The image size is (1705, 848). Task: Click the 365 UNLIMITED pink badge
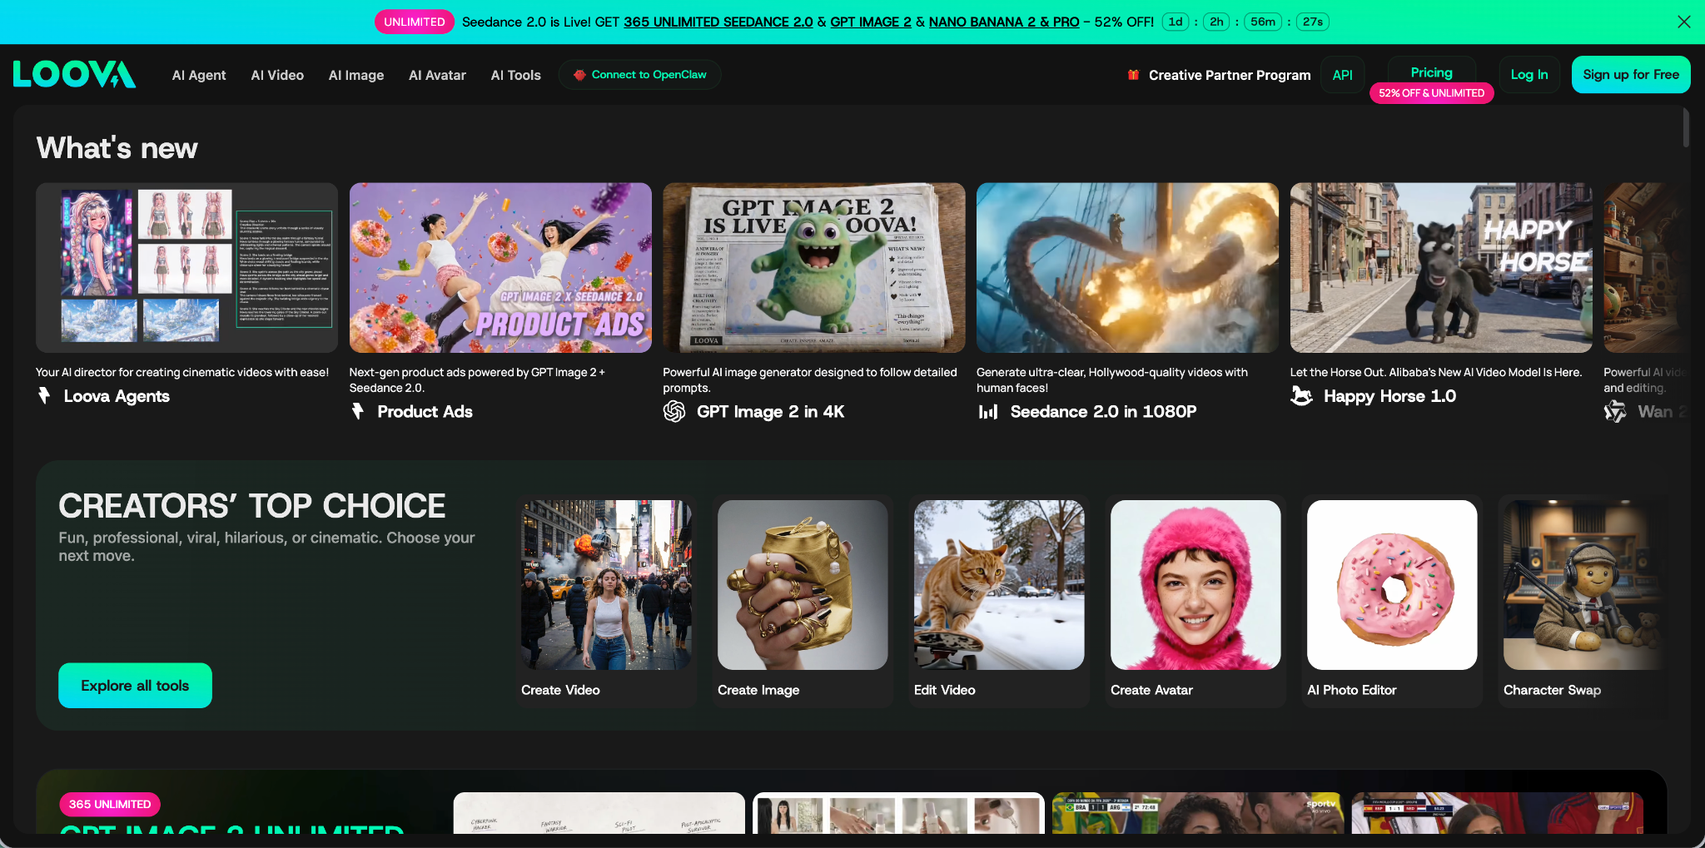point(110,804)
